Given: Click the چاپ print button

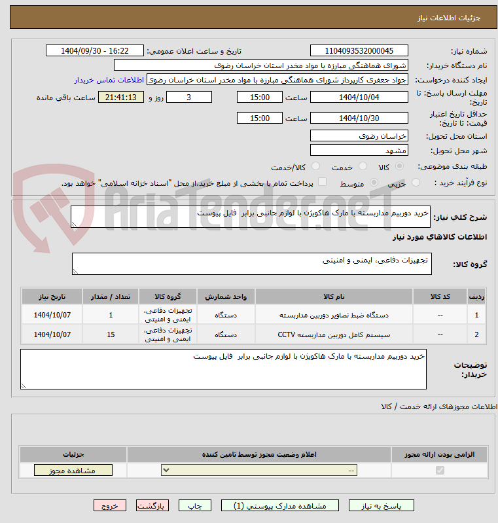Looking at the screenshot, I should (x=195, y=506).
